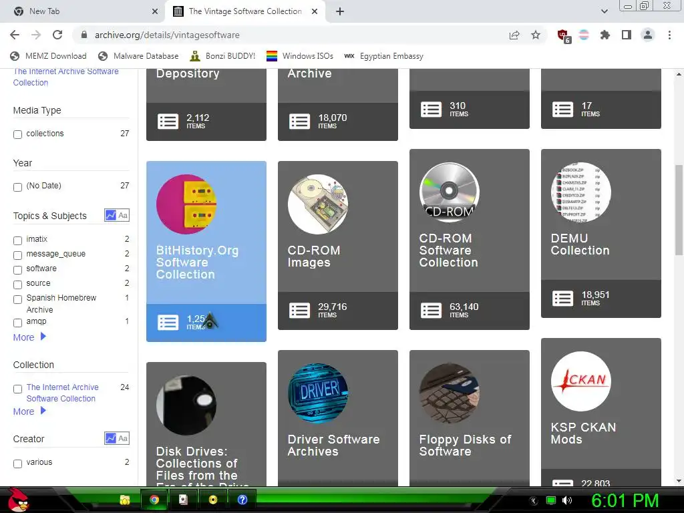Click the list icon on CD-ROM Images card
This screenshot has height=513, width=684.
[x=300, y=311]
